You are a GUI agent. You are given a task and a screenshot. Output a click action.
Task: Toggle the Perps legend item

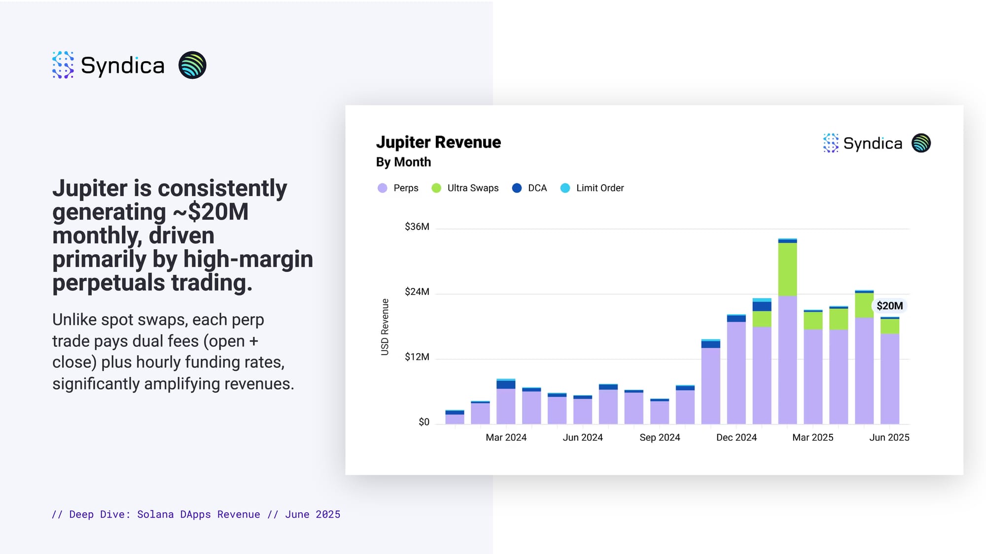(405, 188)
